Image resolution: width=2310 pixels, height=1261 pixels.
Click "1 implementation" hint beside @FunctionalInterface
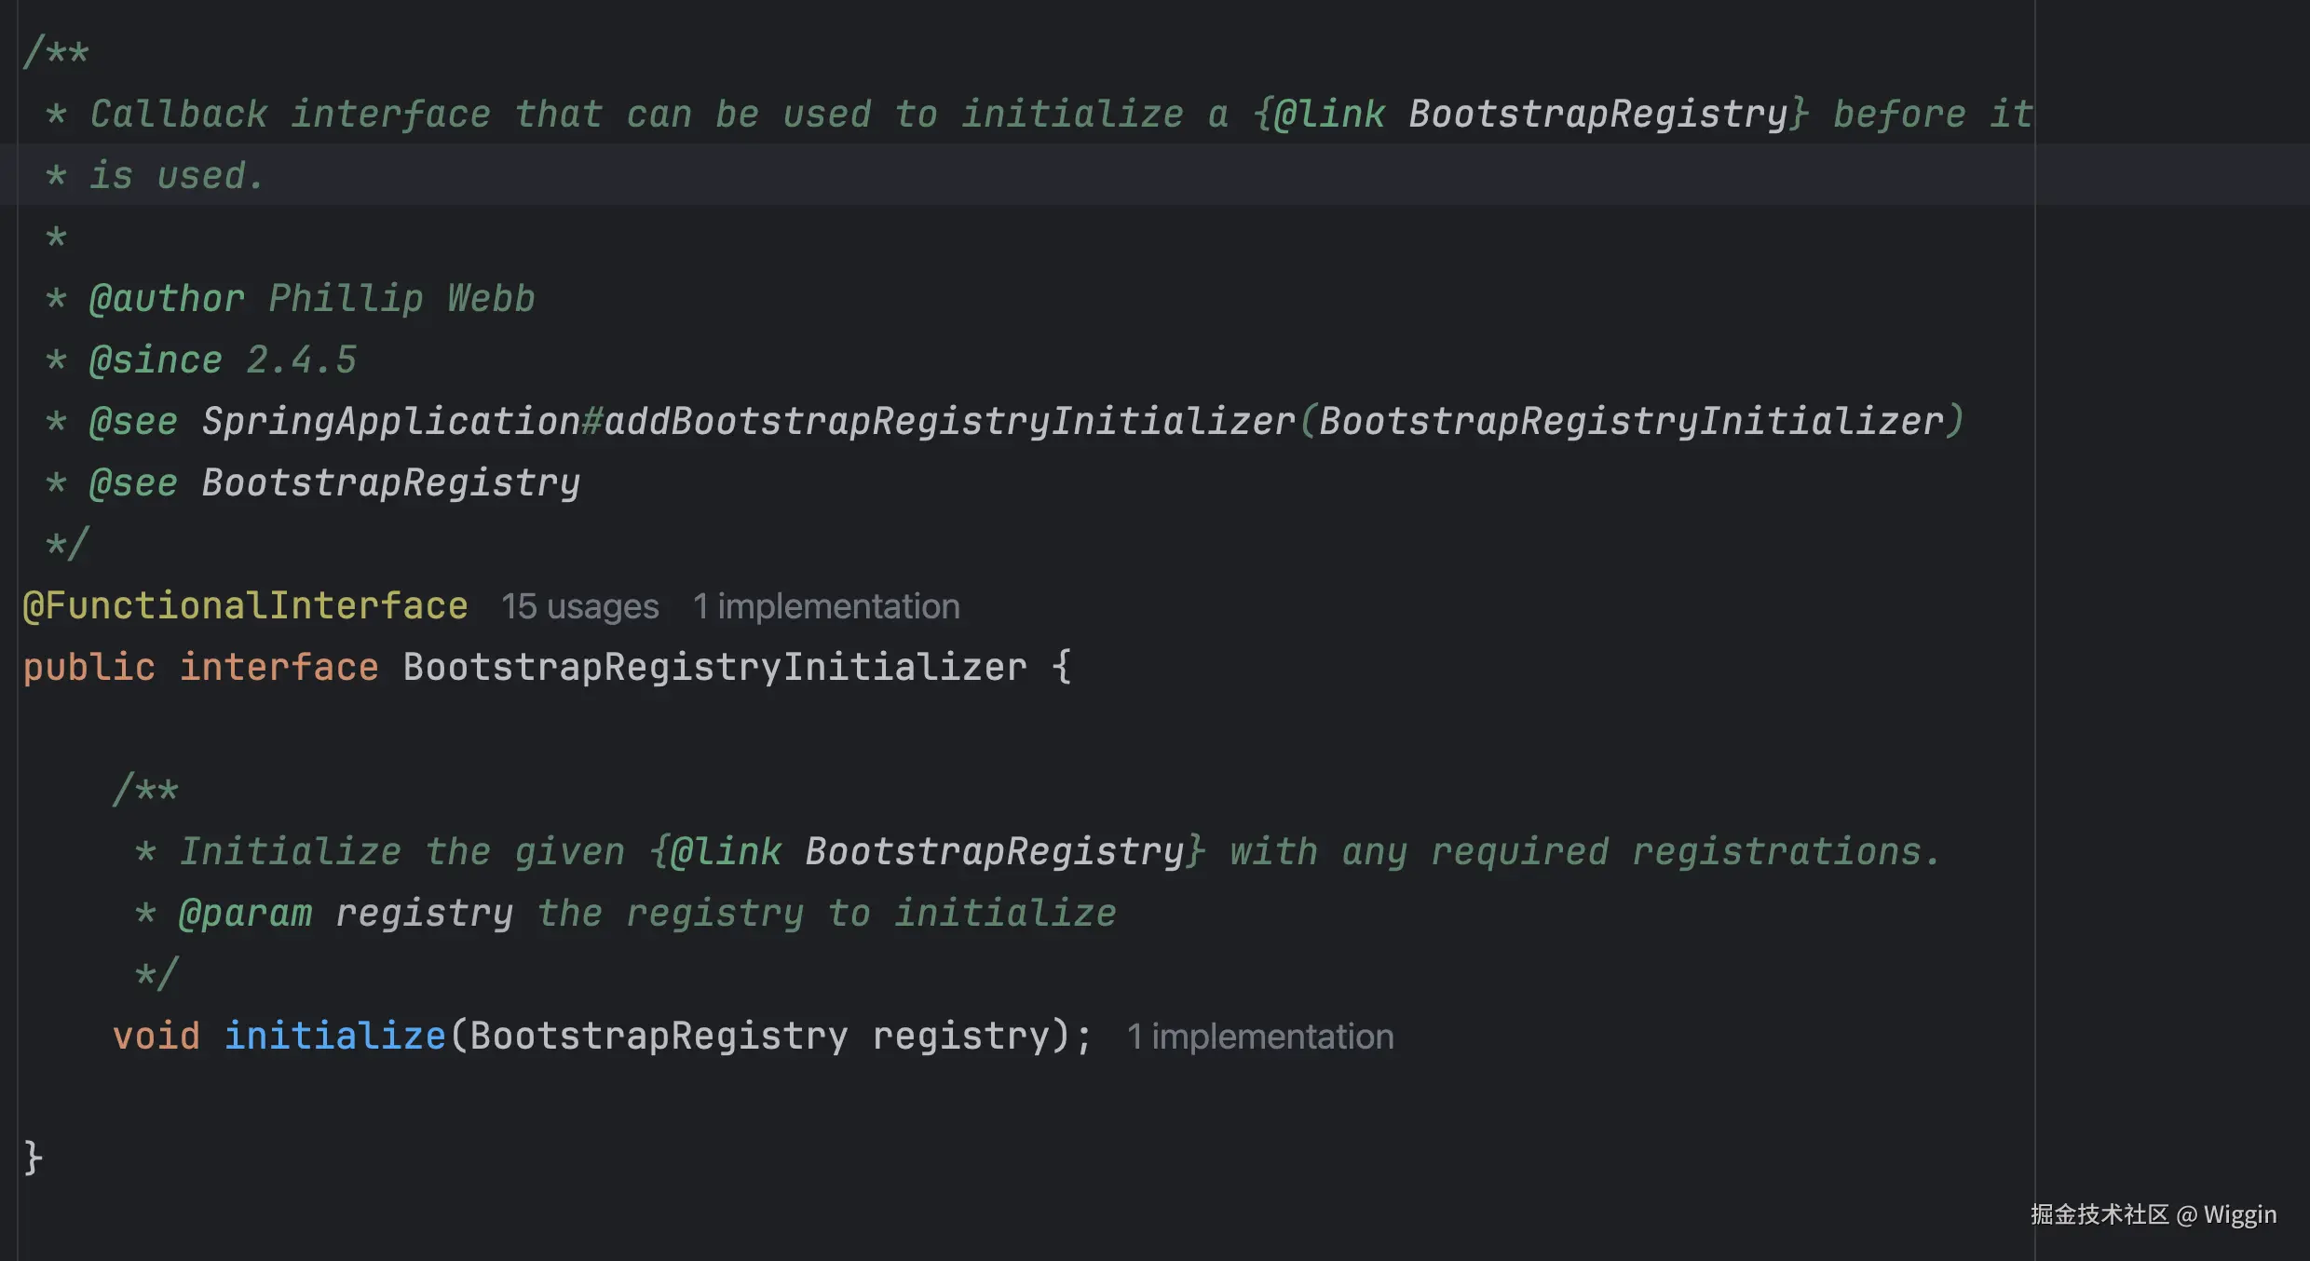click(826, 606)
